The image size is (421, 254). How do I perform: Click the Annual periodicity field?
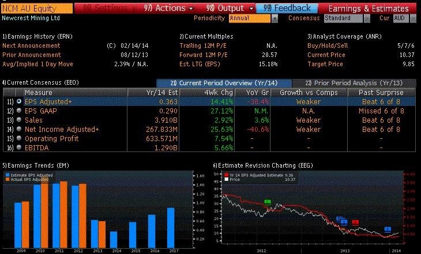(250, 18)
